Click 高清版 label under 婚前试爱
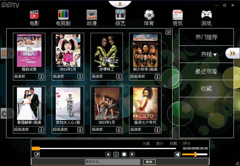 pyautogui.click(x=20, y=76)
